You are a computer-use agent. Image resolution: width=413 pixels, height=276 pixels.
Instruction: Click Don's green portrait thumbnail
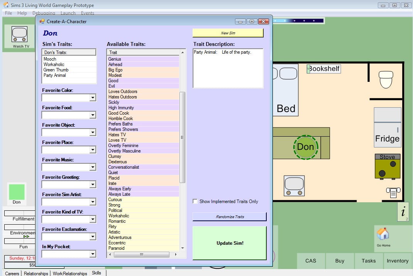point(17,192)
